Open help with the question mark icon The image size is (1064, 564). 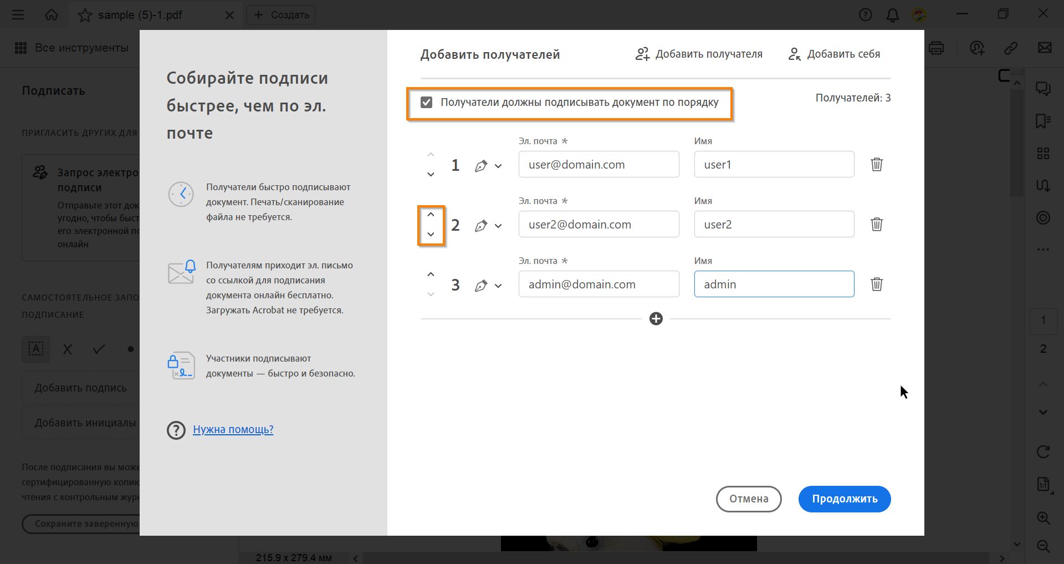pos(865,14)
